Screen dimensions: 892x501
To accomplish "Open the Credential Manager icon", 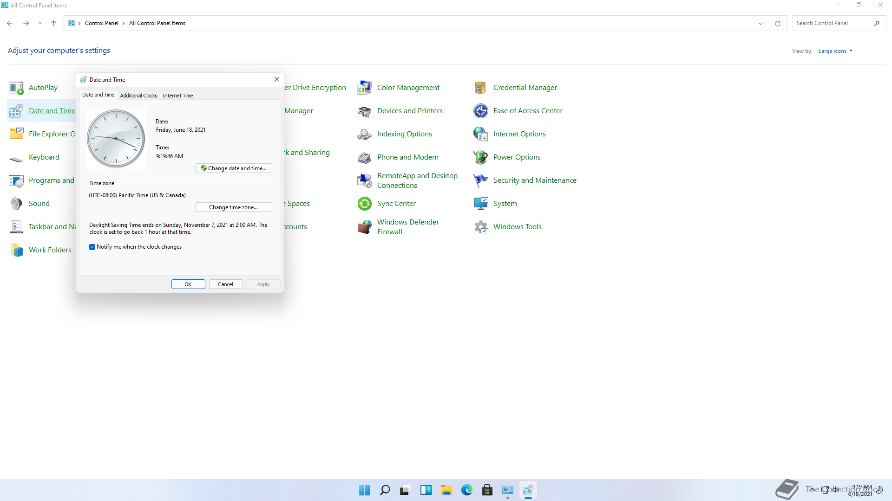I will click(x=481, y=88).
